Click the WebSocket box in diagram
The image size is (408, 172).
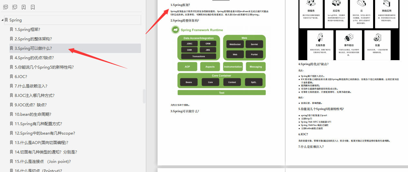[x=235, y=44]
